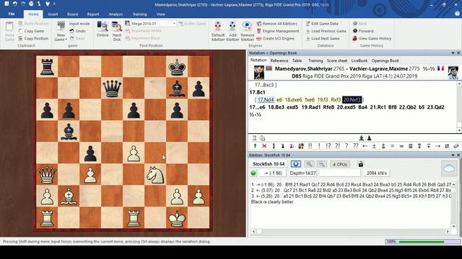Click View Game History
The width and height of the screenshot is (462, 259).
(x=372, y=38)
